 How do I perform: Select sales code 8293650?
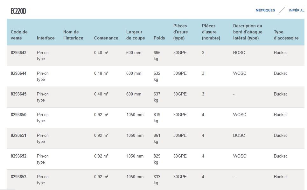[18, 115]
